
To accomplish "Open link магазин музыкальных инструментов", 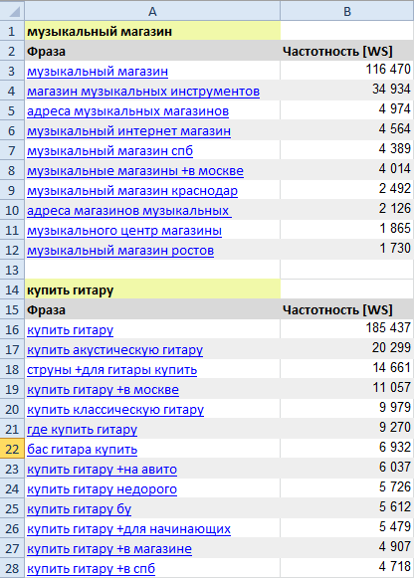I will click(x=143, y=92).
